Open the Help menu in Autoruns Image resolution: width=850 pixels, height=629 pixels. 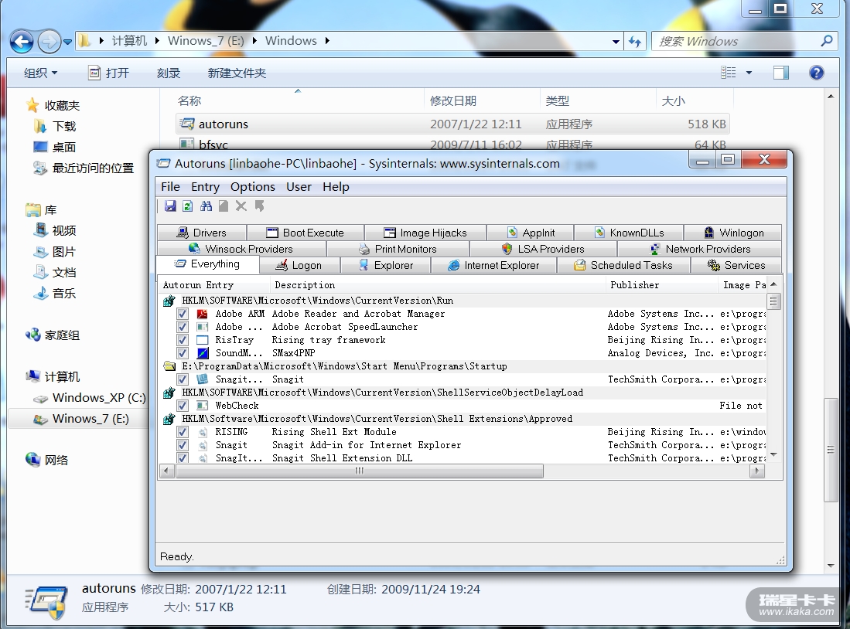point(336,187)
